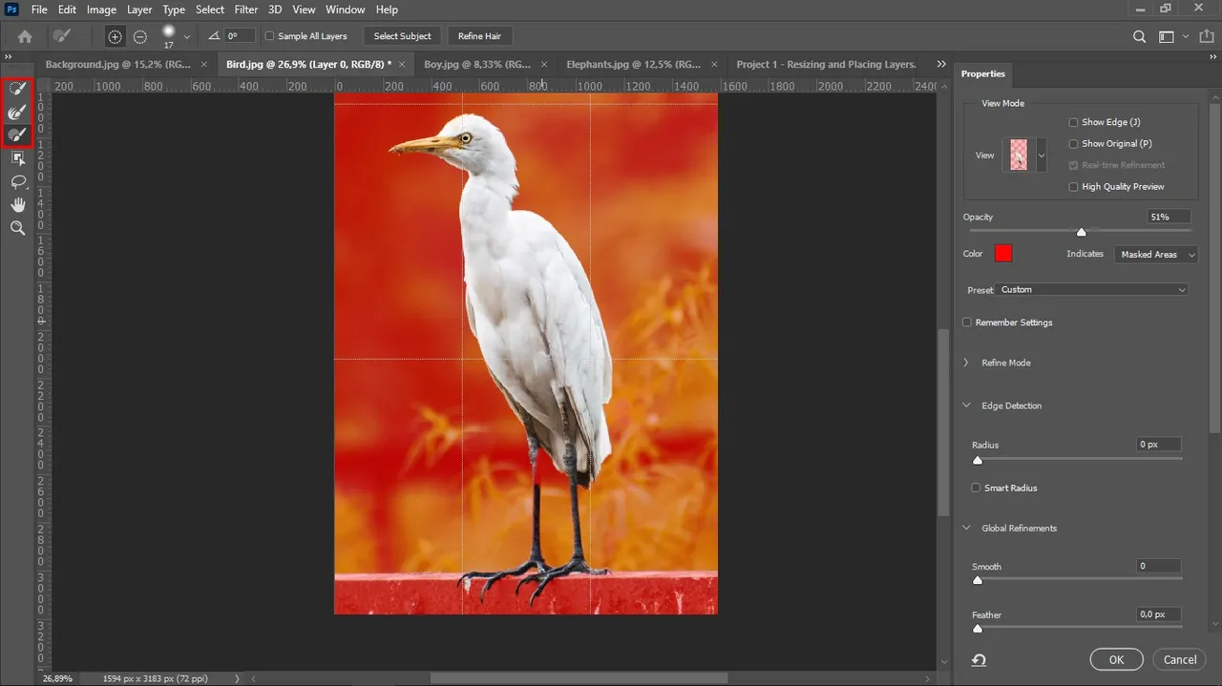Open the View mode thumbnail dropdown
Image resolution: width=1222 pixels, height=686 pixels.
1042,155
